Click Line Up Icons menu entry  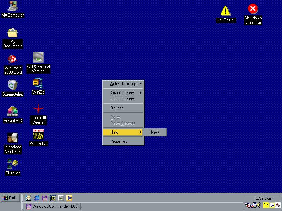point(122,99)
